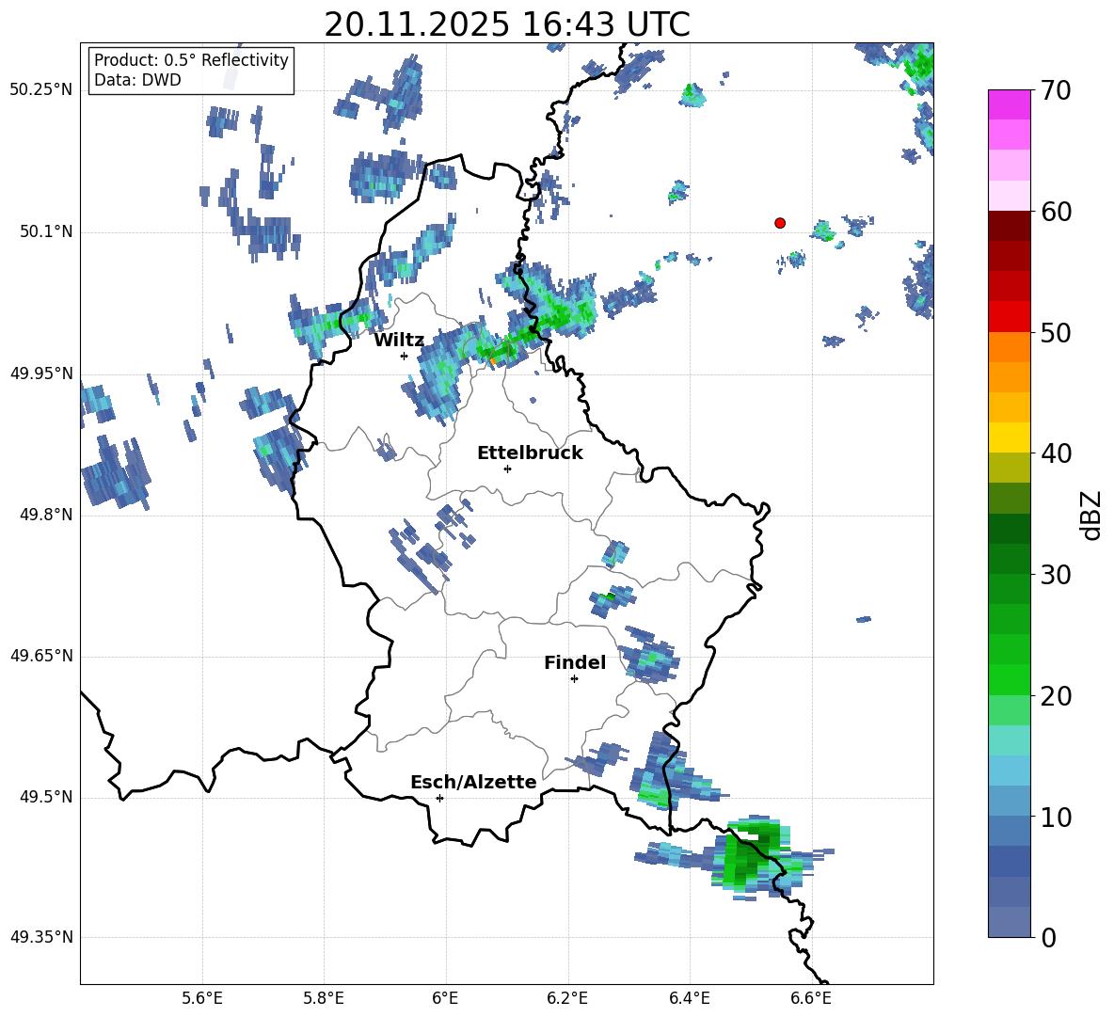
Task: Pick the darkest red segment below 60 dBZ
Action: 1010,226
